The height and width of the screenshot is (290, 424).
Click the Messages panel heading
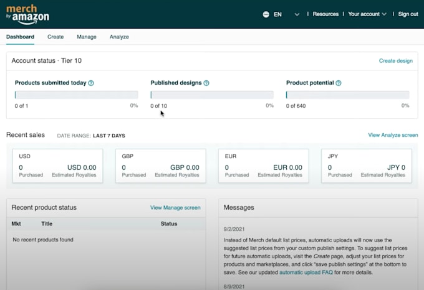coord(239,207)
